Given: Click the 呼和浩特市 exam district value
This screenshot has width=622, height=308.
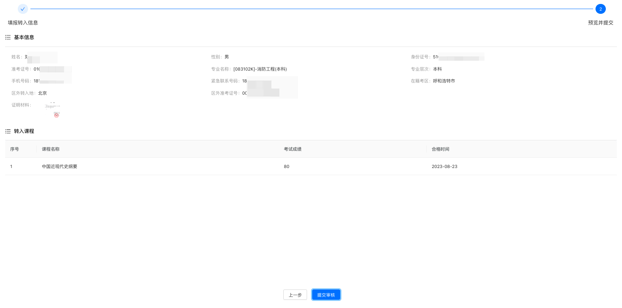Looking at the screenshot, I should (444, 81).
